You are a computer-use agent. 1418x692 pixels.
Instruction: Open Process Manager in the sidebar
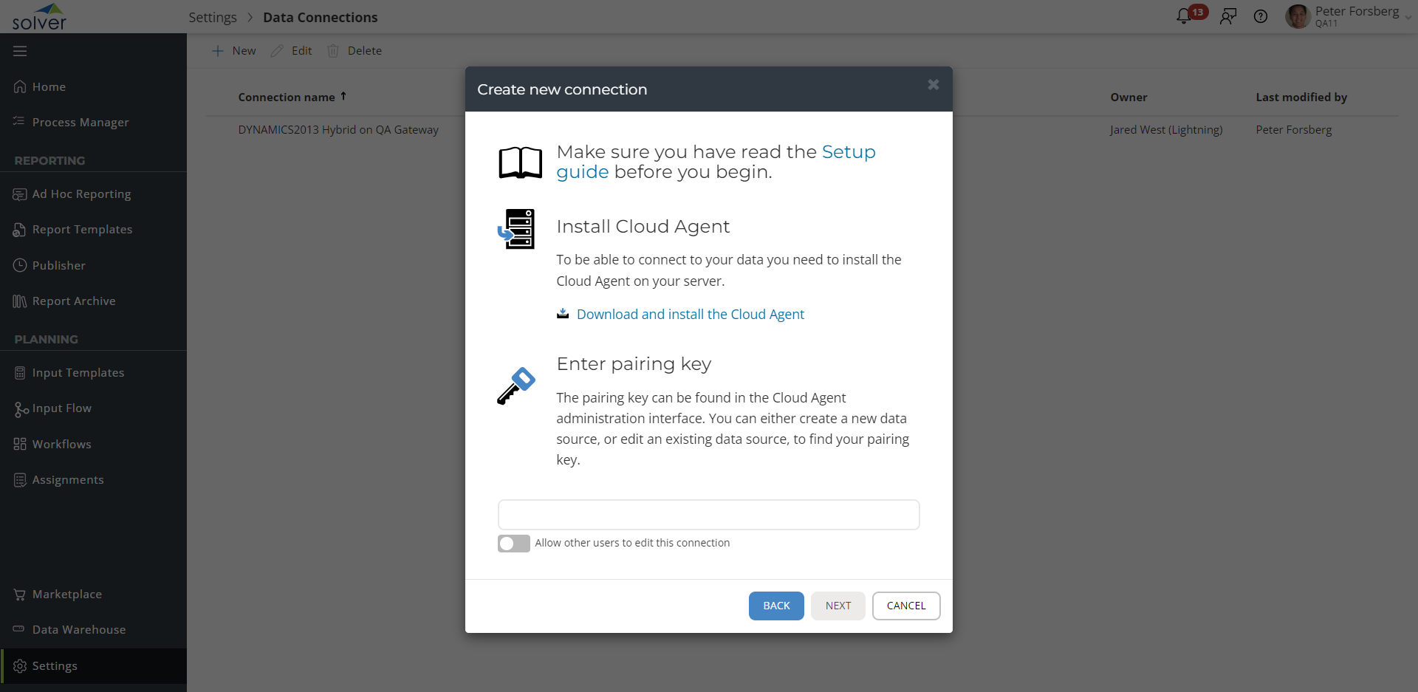[80, 123]
